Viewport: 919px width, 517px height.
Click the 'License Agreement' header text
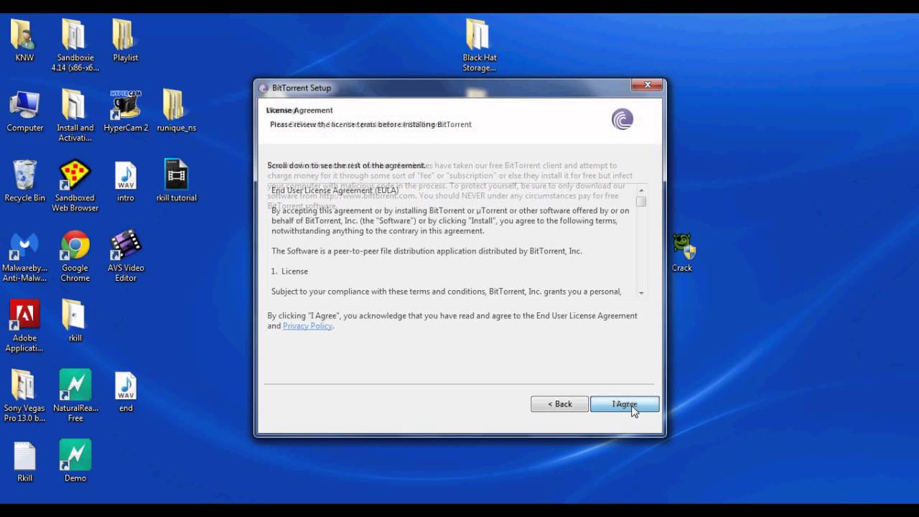tap(299, 111)
